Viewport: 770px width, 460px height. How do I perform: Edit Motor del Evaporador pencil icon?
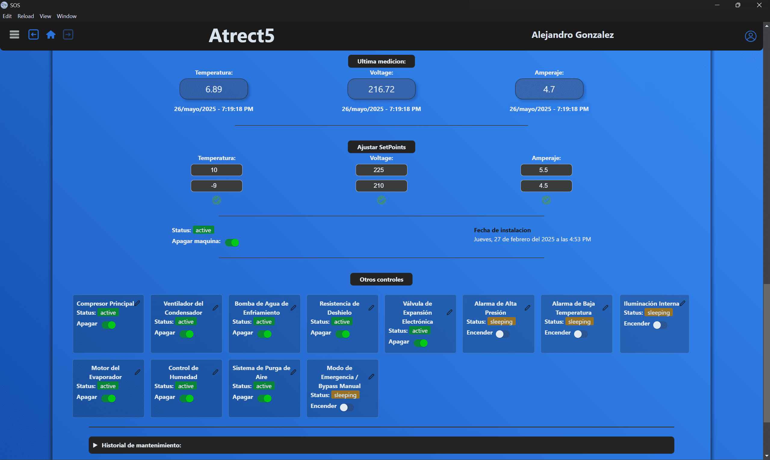click(137, 372)
